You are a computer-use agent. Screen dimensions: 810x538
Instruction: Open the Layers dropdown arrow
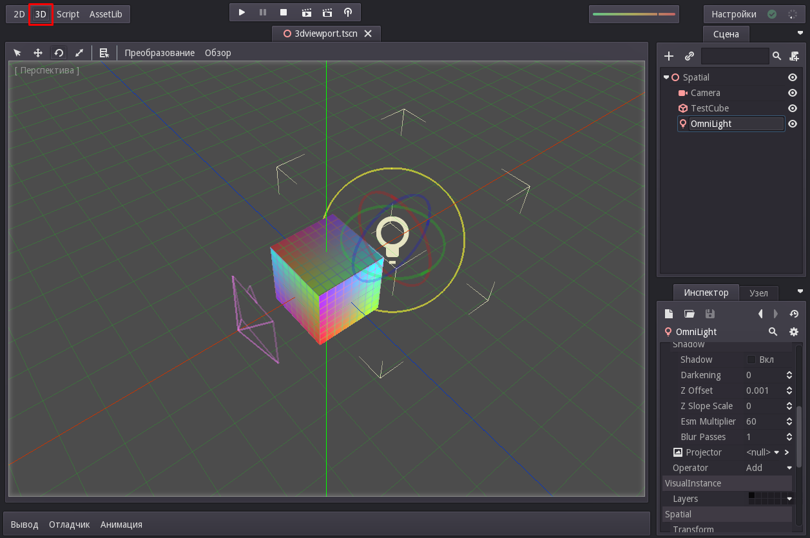[789, 499]
